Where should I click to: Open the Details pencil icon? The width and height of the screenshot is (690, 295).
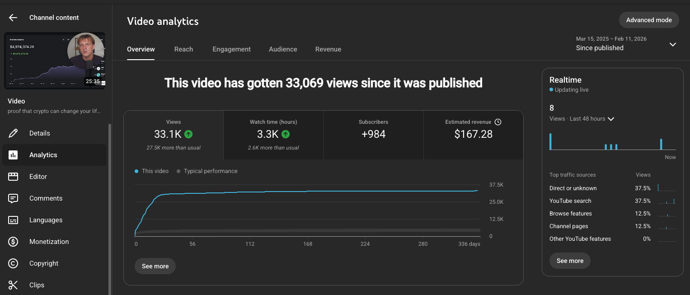tap(13, 133)
